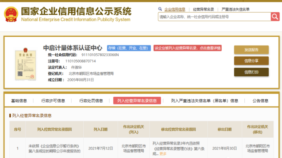The height and width of the screenshot is (158, 282).
Task: Click the registration authority 北京市朝阳区市场监督管理局
Action: pos(91,73)
